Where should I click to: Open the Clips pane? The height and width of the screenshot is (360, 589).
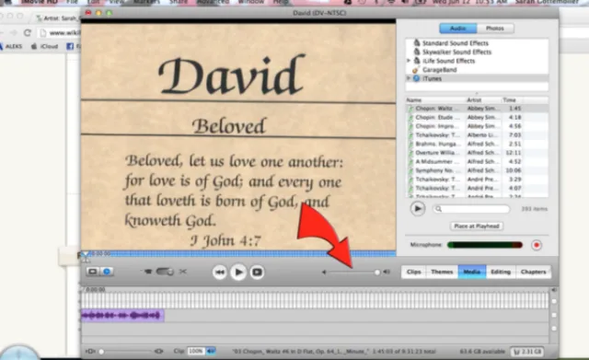point(413,272)
